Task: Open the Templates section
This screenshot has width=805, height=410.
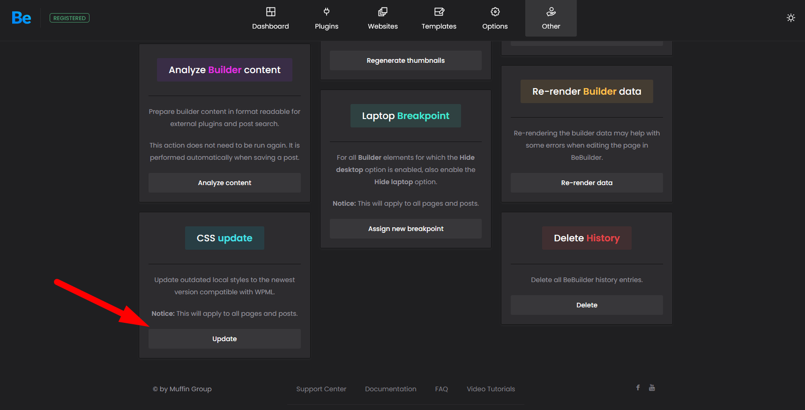Action: click(x=439, y=18)
